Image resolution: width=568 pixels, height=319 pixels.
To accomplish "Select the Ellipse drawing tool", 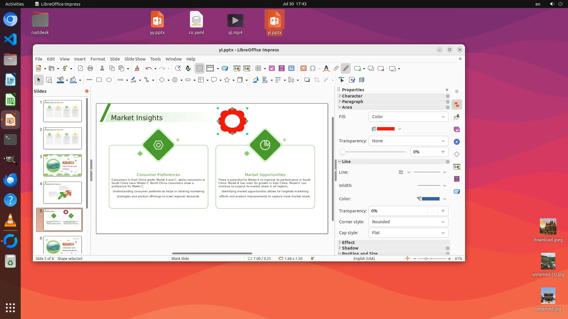I will tap(109, 80).
